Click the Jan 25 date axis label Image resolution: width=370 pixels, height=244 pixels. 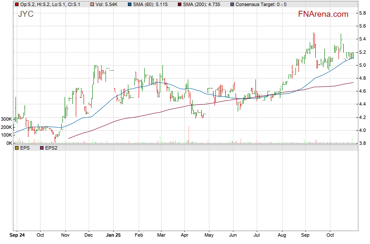pos(113,235)
